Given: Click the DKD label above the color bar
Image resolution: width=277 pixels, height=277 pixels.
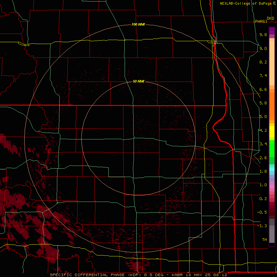Looking at the screenshot, I should pos(271,18).
